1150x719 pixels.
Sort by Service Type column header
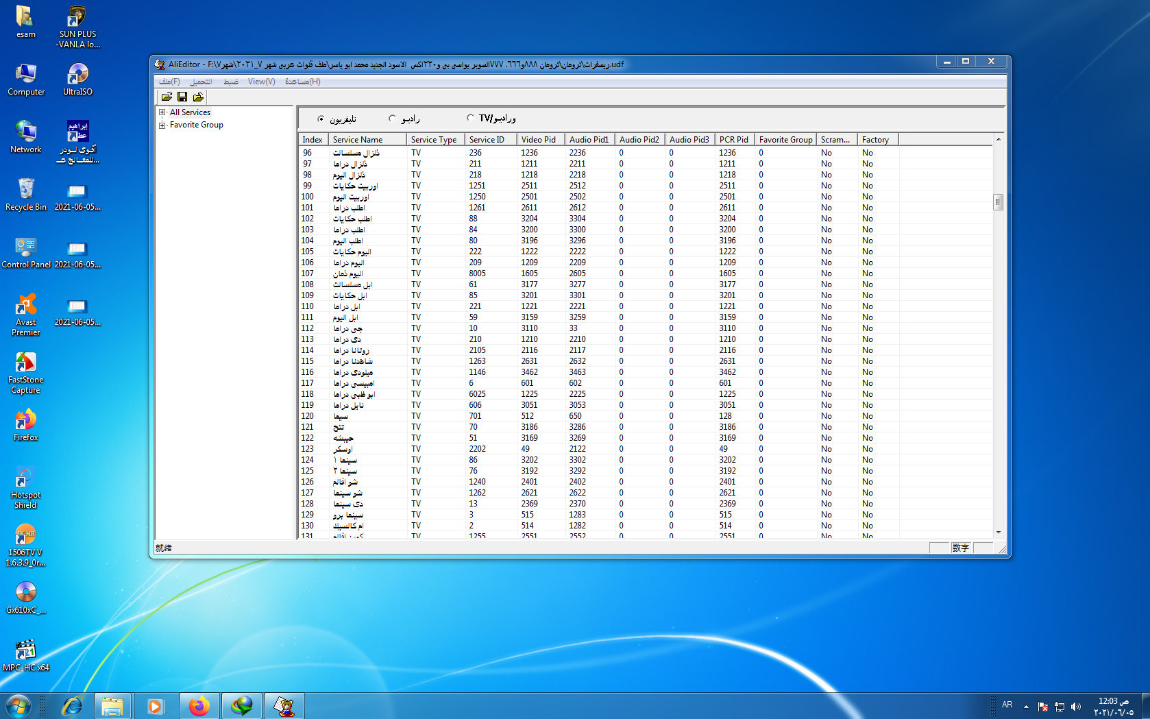point(436,140)
